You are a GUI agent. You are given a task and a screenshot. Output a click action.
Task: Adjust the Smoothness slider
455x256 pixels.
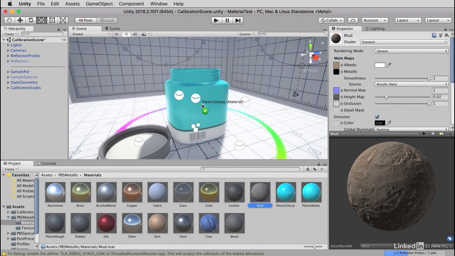click(402, 78)
